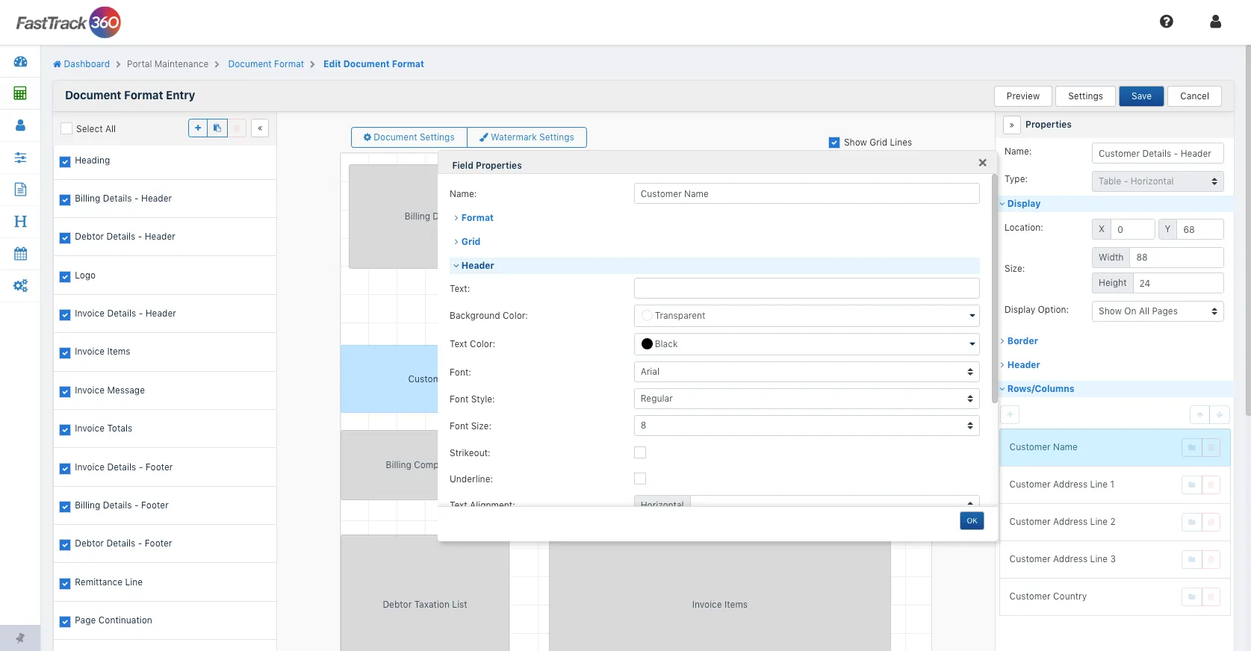Open the help question mark icon

pyautogui.click(x=1166, y=22)
